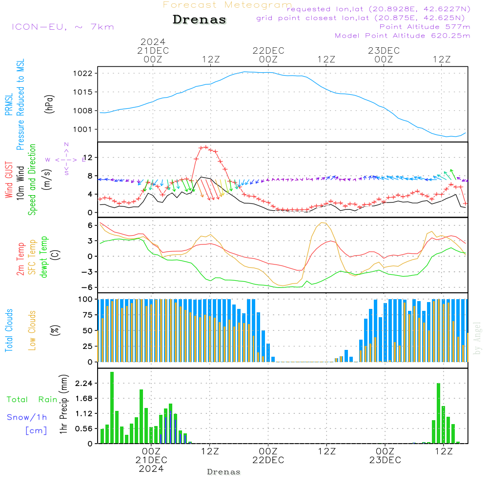Click the 'ICON-EU, ~ 7km' model label
The width and height of the screenshot is (488, 488).
[x=63, y=27]
